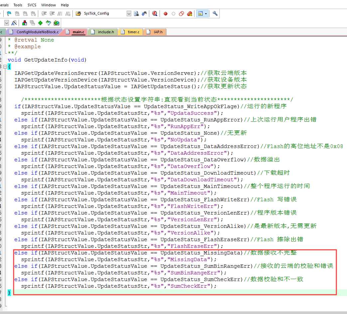Open the find text dropdown

click(129, 14)
